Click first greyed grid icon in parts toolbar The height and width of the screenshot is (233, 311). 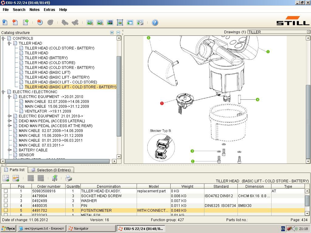pyautogui.click(x=31, y=178)
